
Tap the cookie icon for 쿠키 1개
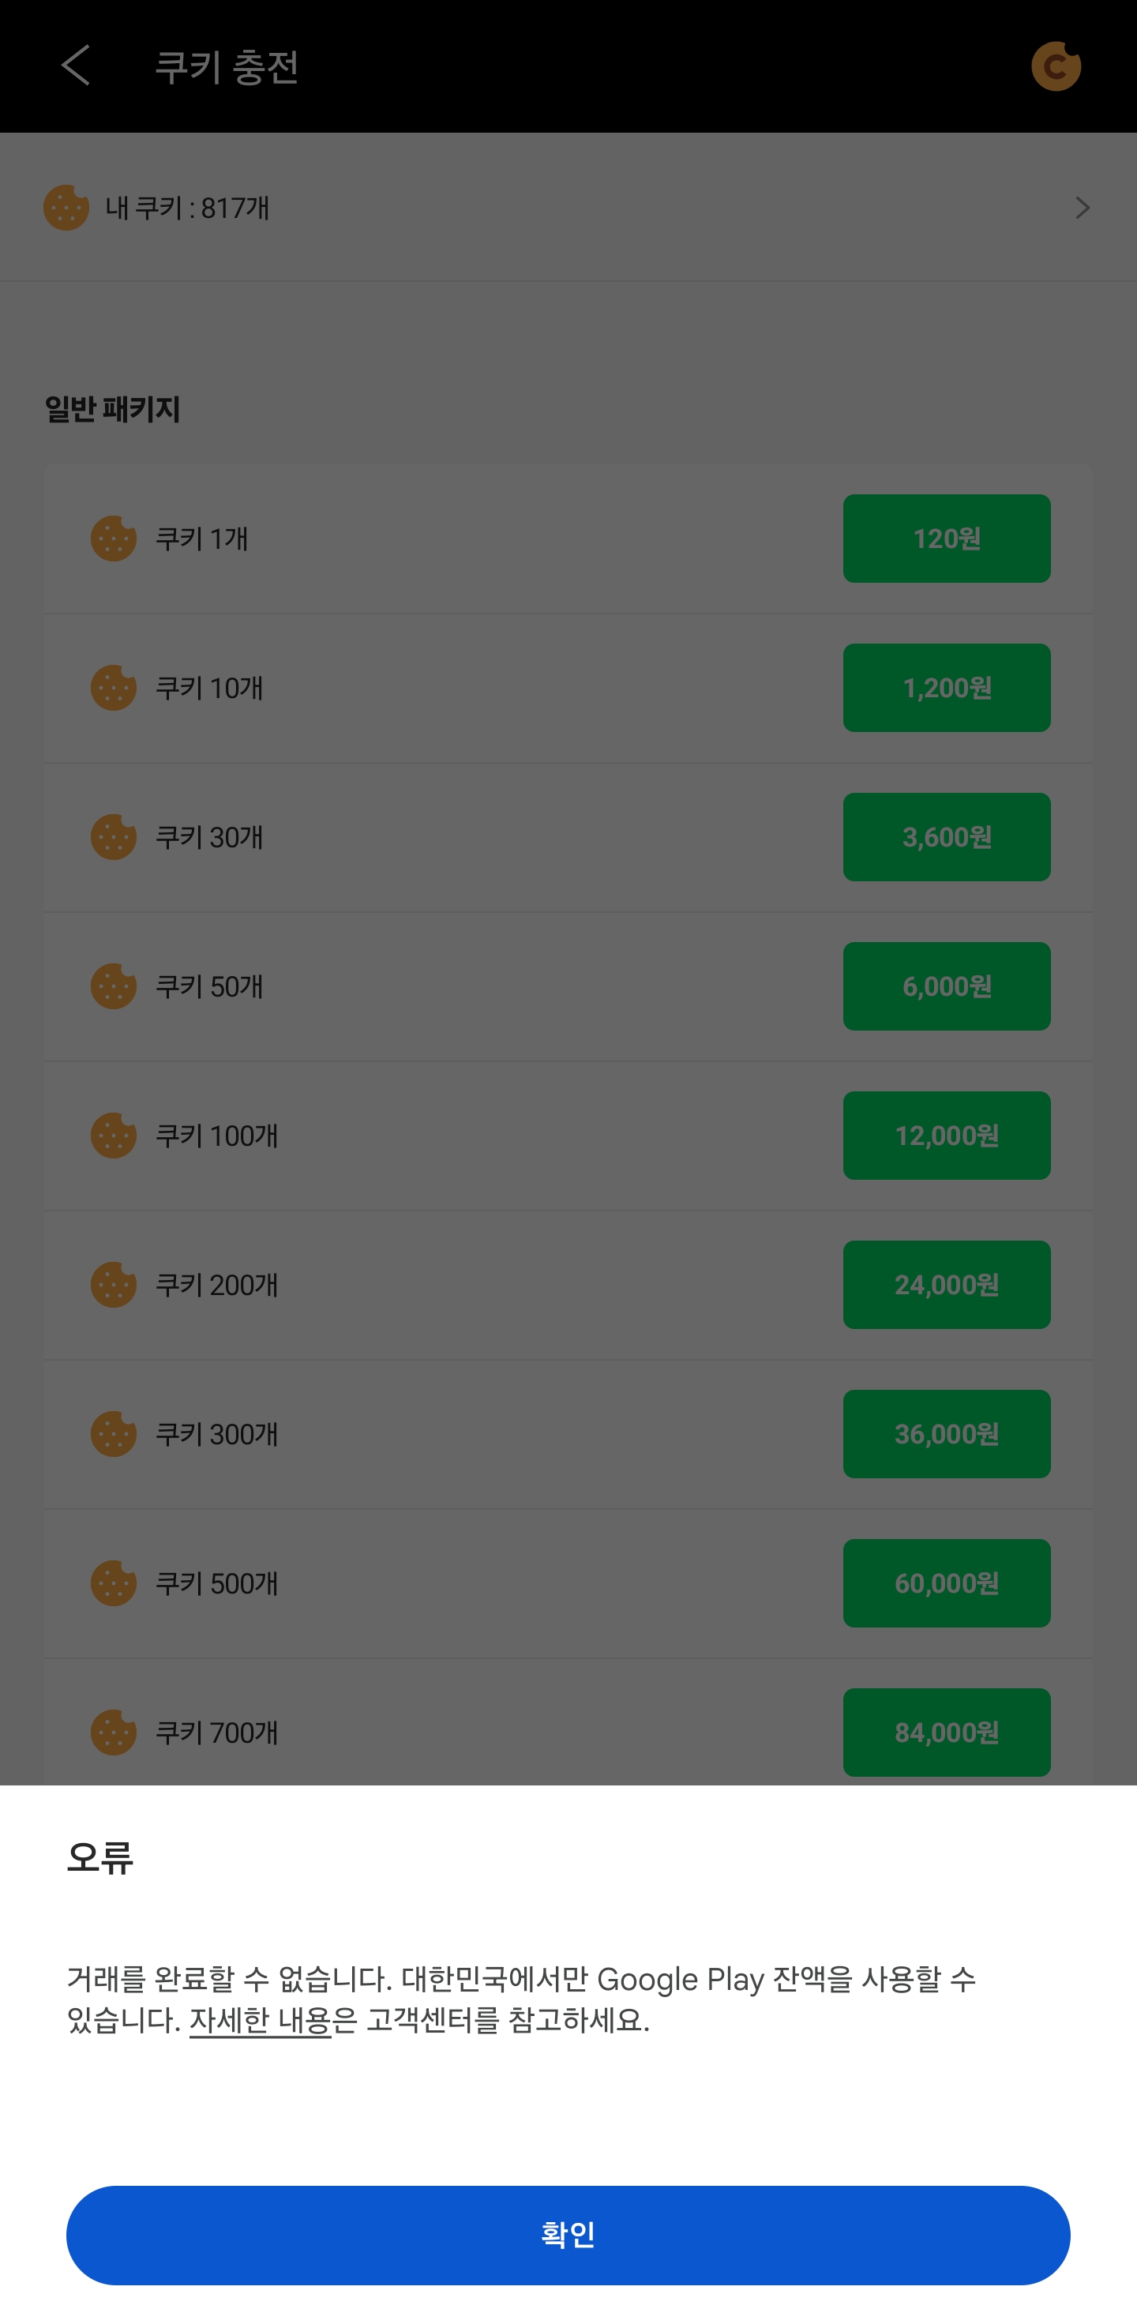[114, 539]
